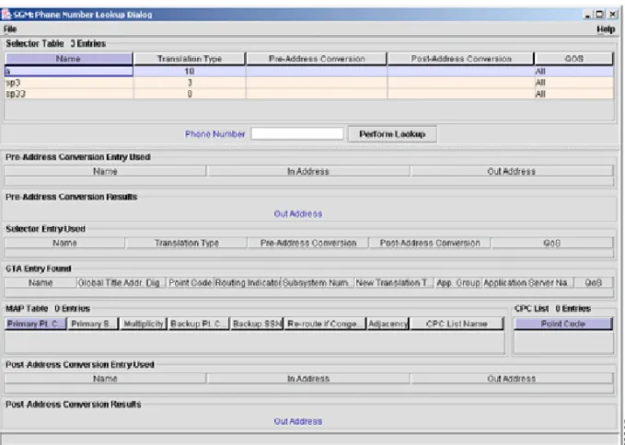The width and height of the screenshot is (625, 445).
Task: Select the first selector row named 'a'
Action: point(309,71)
